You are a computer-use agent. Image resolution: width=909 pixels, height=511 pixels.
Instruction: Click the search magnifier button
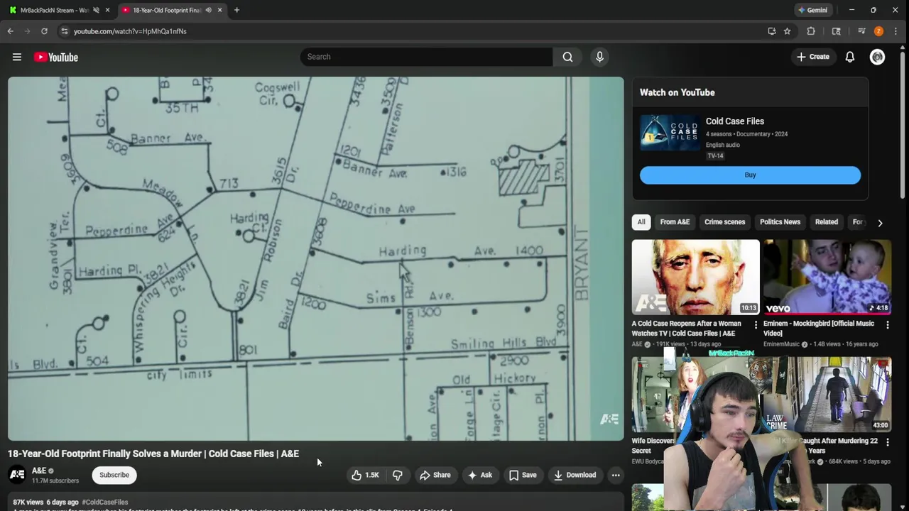(x=567, y=57)
